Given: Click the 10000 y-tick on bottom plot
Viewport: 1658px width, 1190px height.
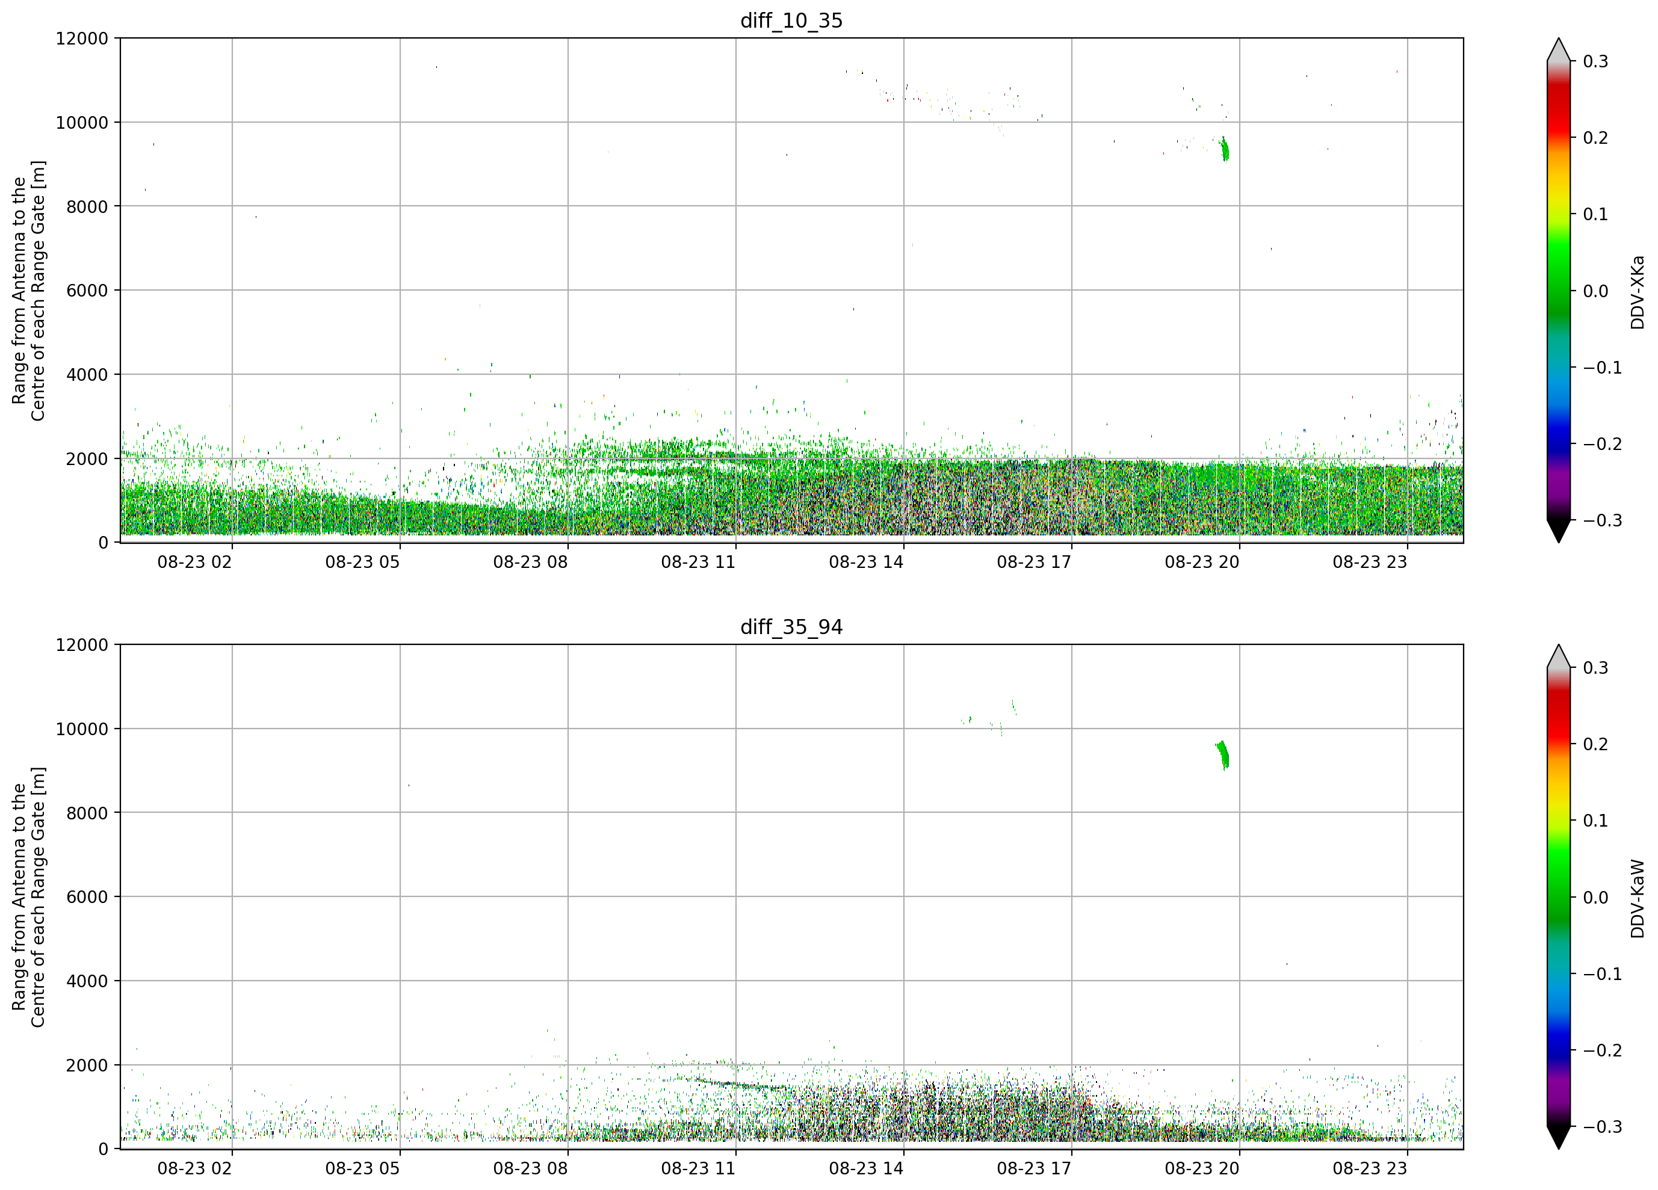Looking at the screenshot, I should click(82, 729).
